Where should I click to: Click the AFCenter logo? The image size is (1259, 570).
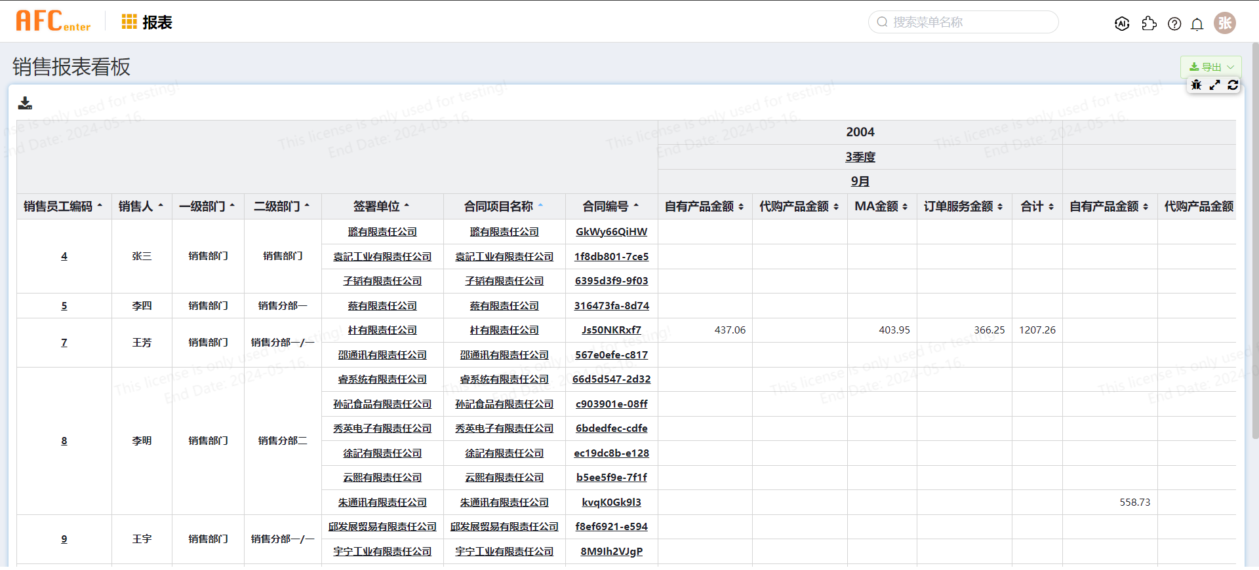coord(53,22)
